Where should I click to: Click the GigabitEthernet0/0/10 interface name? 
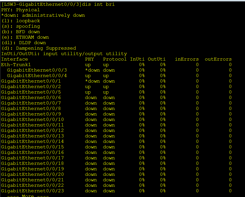32,119
